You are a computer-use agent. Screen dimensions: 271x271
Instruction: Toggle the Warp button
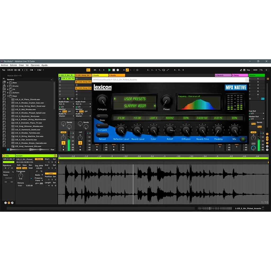pos(39,159)
